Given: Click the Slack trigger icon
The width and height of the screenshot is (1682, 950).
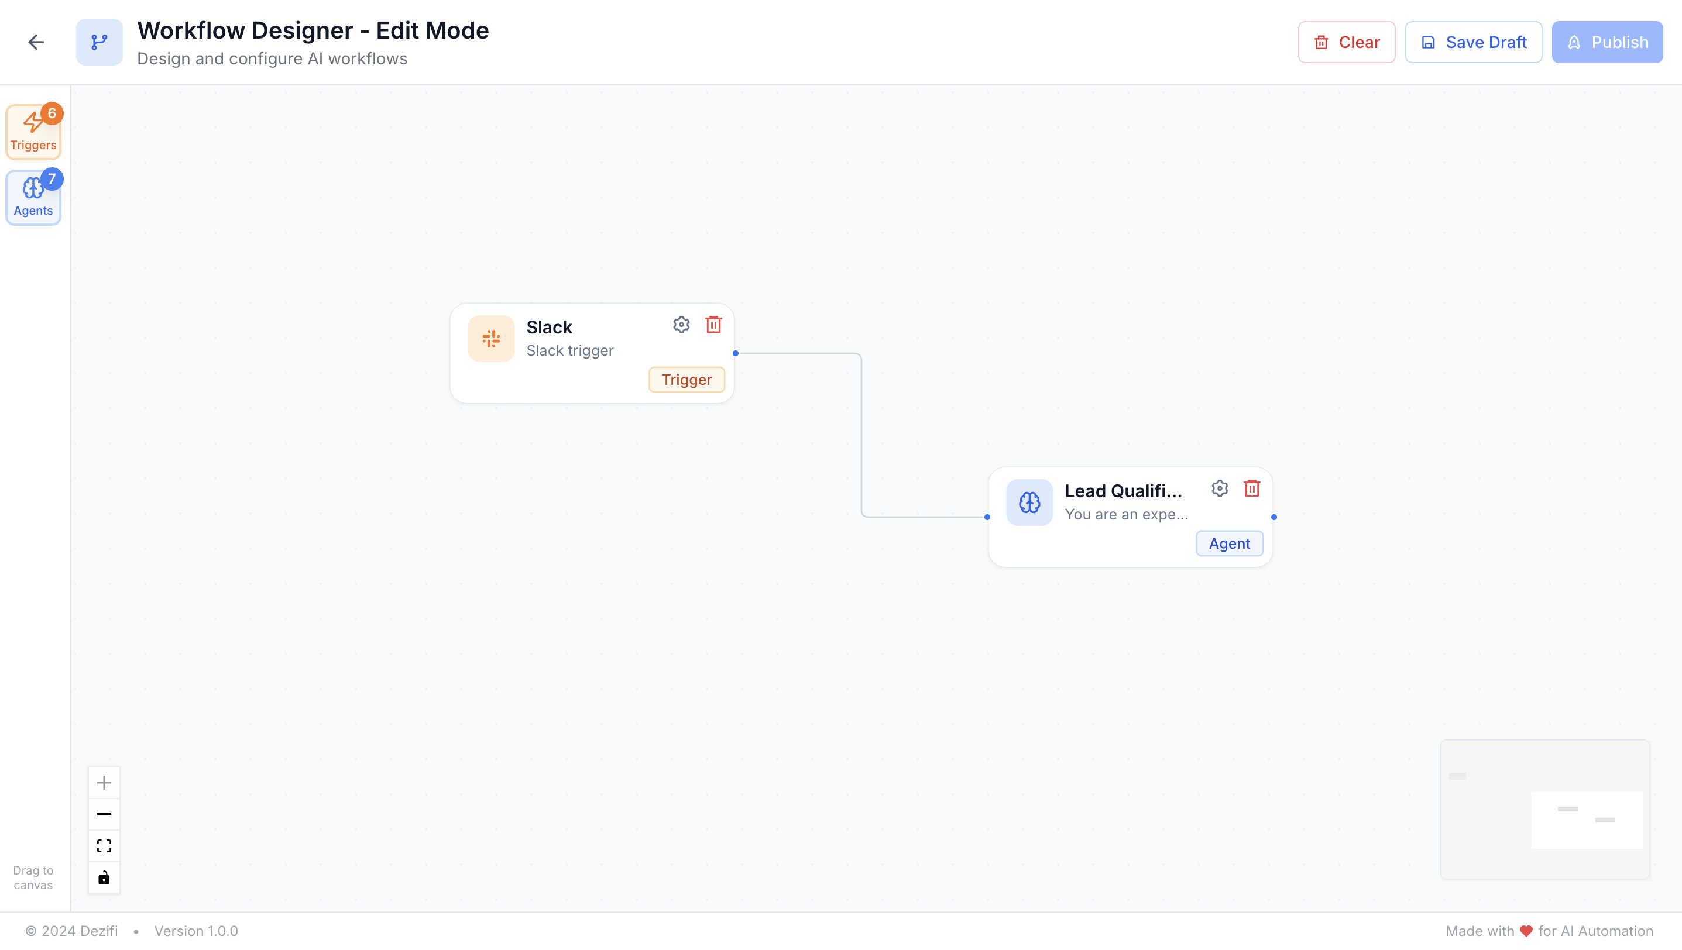Looking at the screenshot, I should (491, 338).
